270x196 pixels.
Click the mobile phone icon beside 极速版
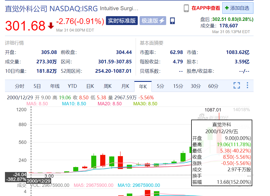[172, 20]
